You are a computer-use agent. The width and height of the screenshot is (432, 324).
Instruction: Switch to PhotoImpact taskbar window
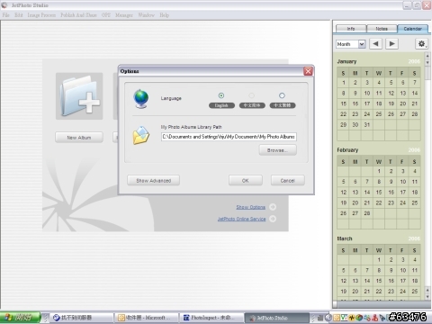click(x=211, y=318)
